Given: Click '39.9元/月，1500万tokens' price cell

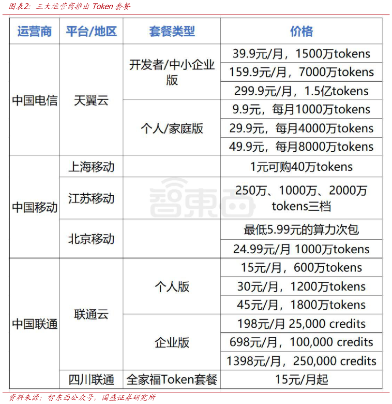Looking at the screenshot, I should 302,53.
